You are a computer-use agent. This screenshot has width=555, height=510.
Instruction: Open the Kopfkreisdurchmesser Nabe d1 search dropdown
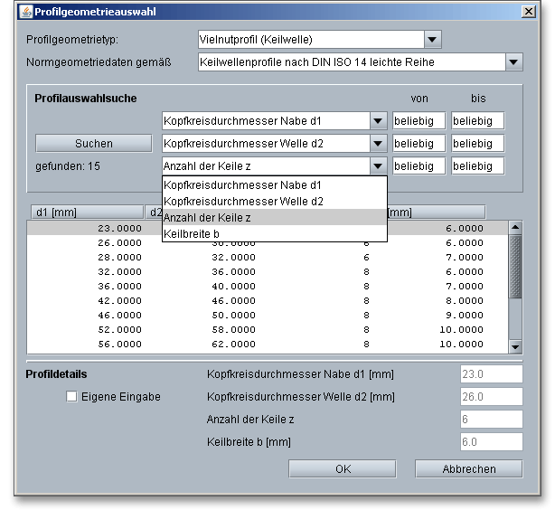coord(378,121)
